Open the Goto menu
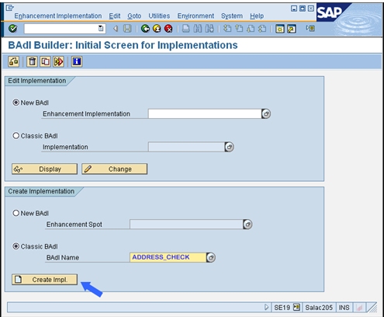Screen dimensions: 384x317 pyautogui.click(x=134, y=16)
